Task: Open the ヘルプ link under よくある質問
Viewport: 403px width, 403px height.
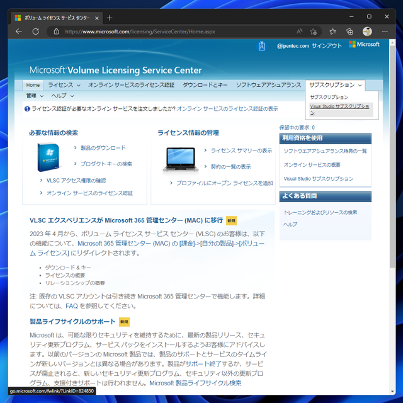Action: coord(290,224)
